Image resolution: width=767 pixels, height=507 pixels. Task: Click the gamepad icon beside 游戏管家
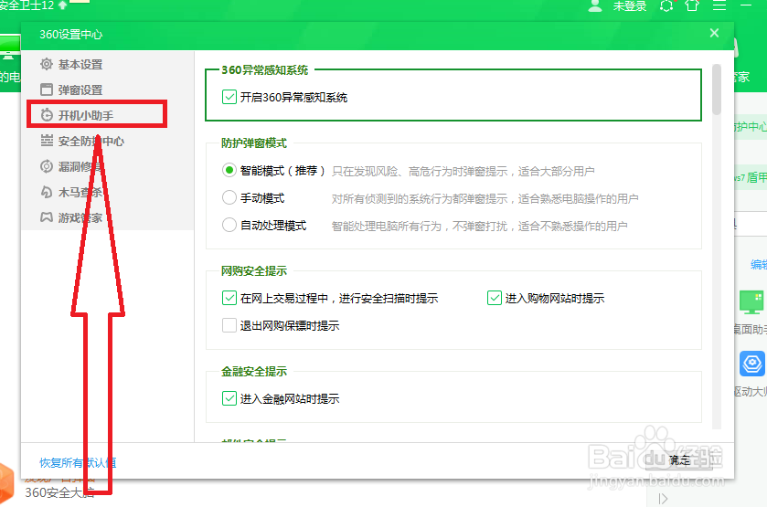(x=47, y=217)
